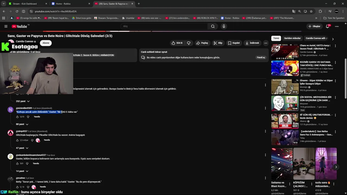347x195 pixels.
Task: Open the tab search dropdown arrow
Action: (x=4, y=4)
